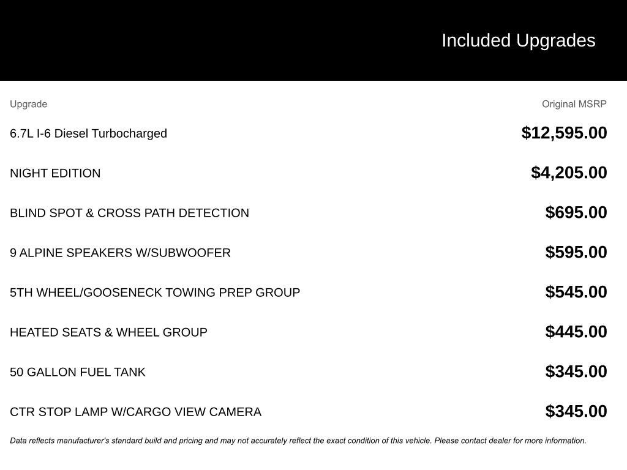Click the $695.00 price

(x=576, y=212)
